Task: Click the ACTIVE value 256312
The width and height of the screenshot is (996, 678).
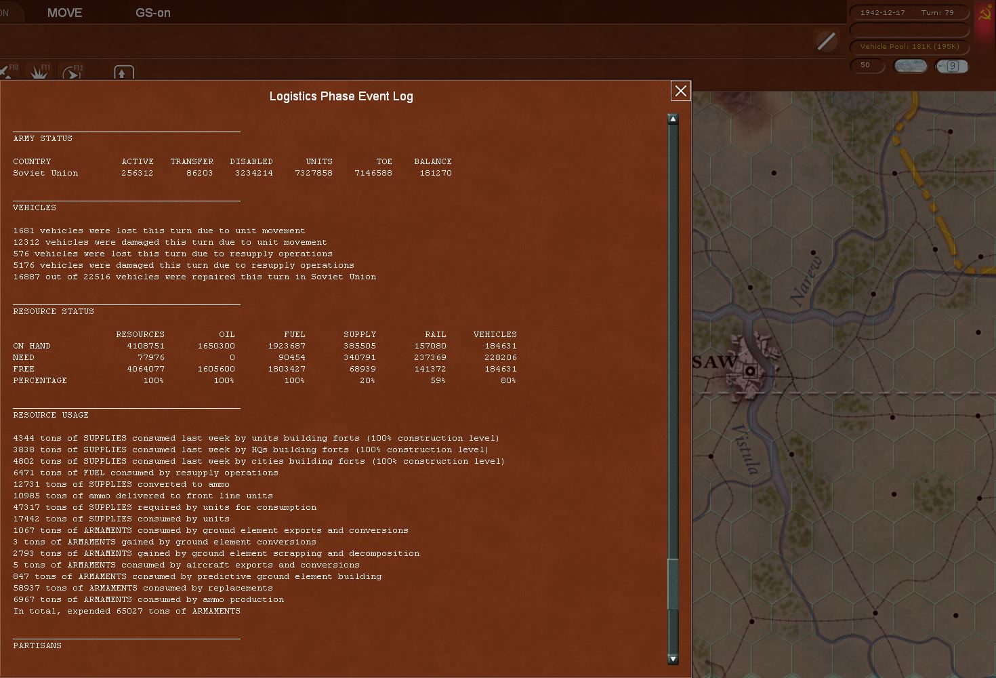Action: click(138, 173)
